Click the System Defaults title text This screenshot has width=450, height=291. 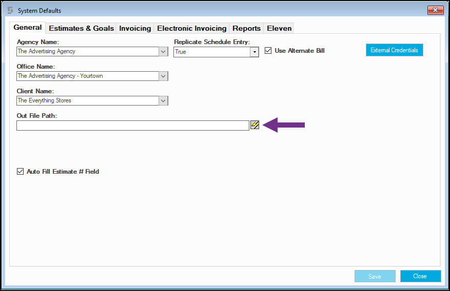tap(40, 11)
